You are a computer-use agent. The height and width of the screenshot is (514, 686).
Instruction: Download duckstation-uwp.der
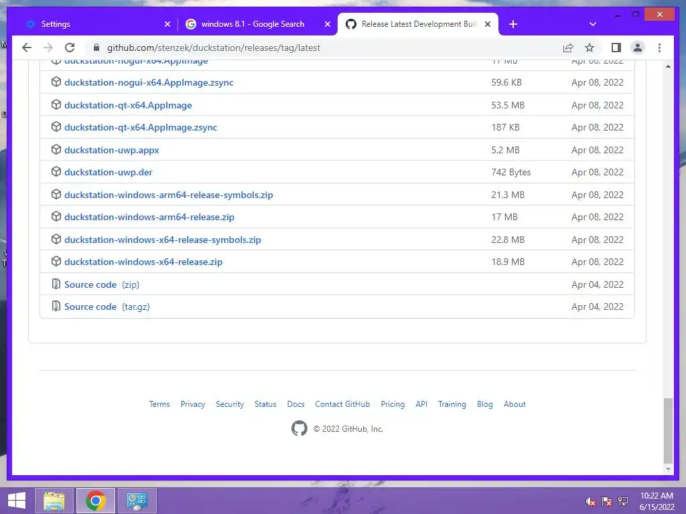(108, 172)
